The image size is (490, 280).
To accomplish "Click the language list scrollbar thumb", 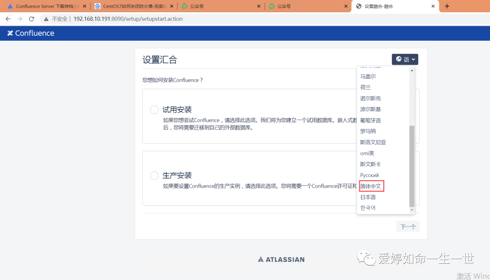I will tap(412, 166).
